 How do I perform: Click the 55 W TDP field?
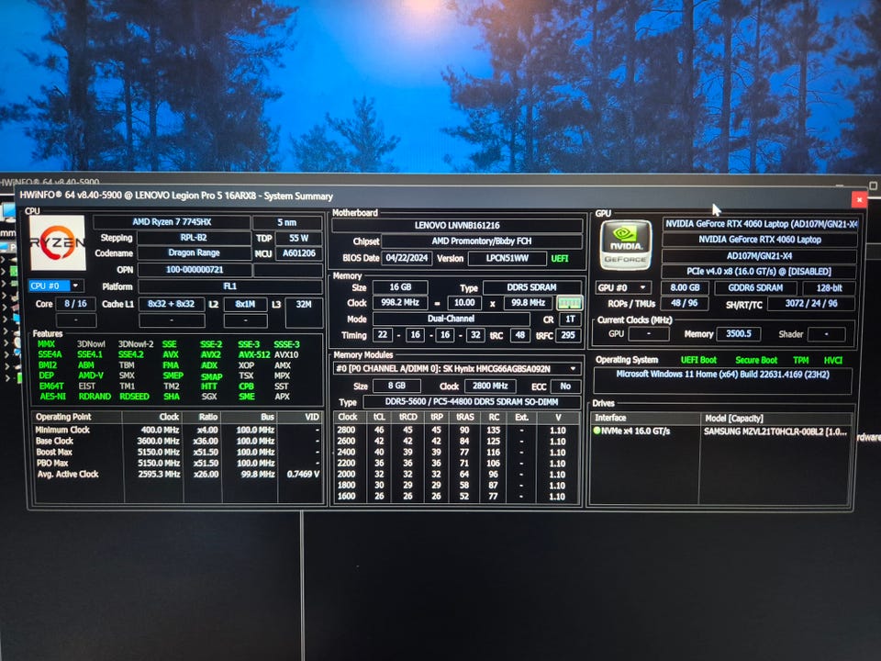point(298,239)
